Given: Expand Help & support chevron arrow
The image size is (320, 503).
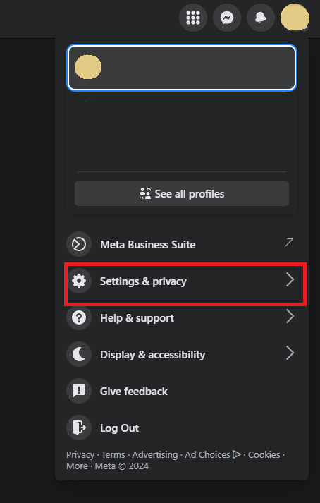Looking at the screenshot, I should [290, 316].
